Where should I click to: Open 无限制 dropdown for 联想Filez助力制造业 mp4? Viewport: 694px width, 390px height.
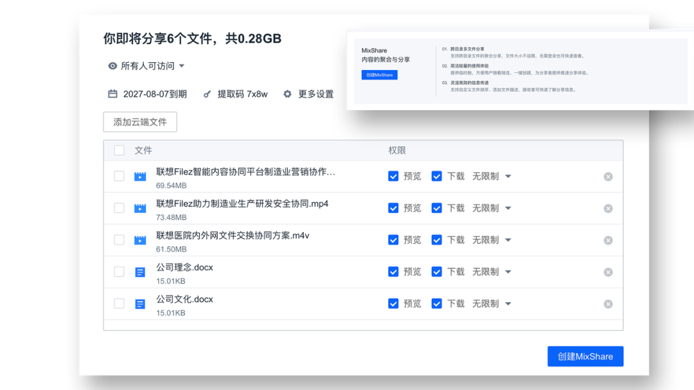(x=492, y=208)
